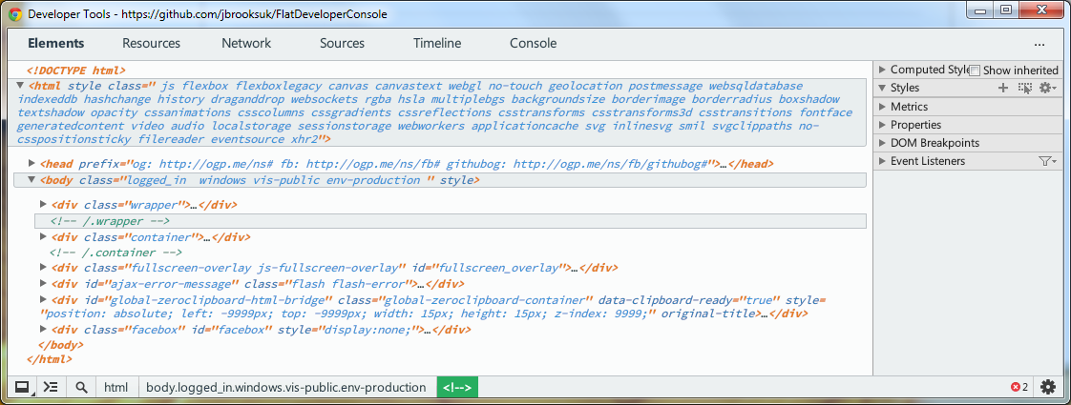This screenshot has width=1071, height=405.
Task: Switch to the Elements tab
Action: click(x=56, y=44)
